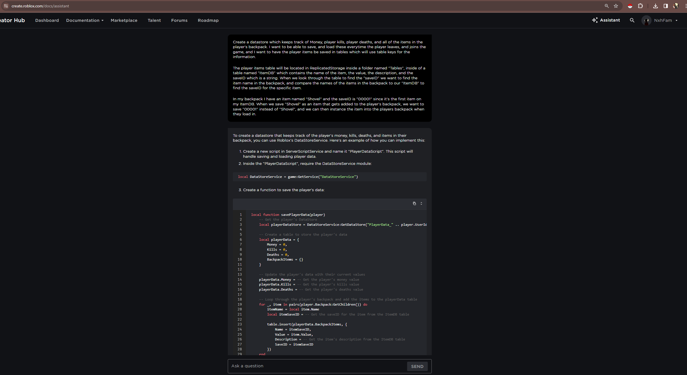Image resolution: width=687 pixels, height=375 pixels.
Task: Open the Chrome extensions puzzle icon
Action: [x=640, y=6]
